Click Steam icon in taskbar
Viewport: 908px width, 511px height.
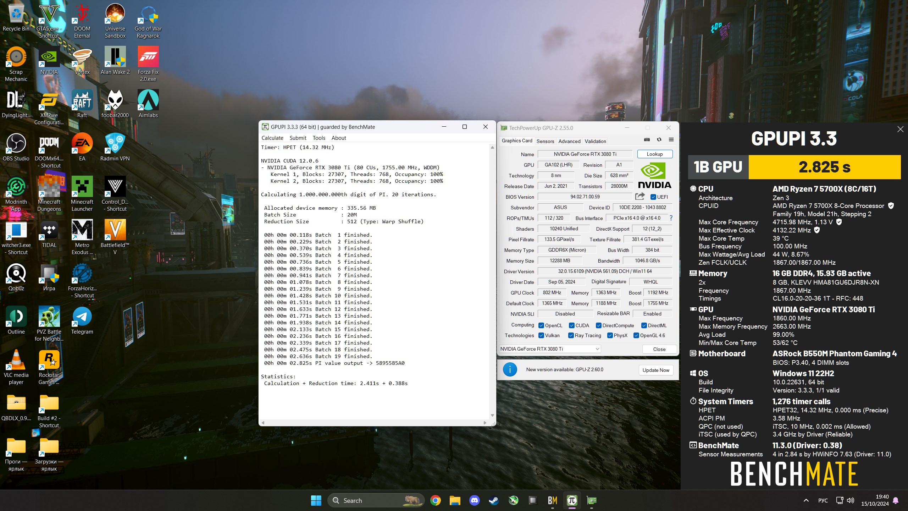click(x=494, y=500)
